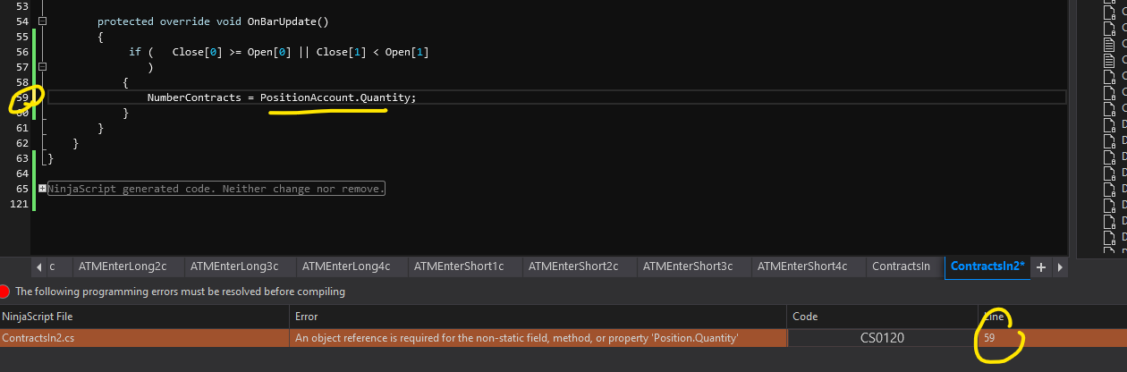1127x372 pixels.
Task: Select topmost file icon in right panel
Action: click(1109, 11)
